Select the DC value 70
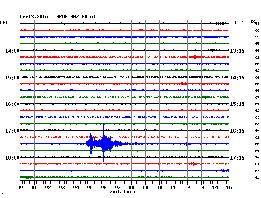261x198 pixels. pos(257,158)
